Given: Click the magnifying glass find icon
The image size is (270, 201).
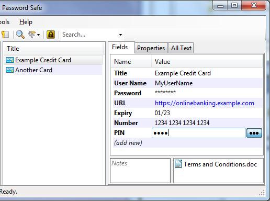Looking at the screenshot, I should click(20, 35).
